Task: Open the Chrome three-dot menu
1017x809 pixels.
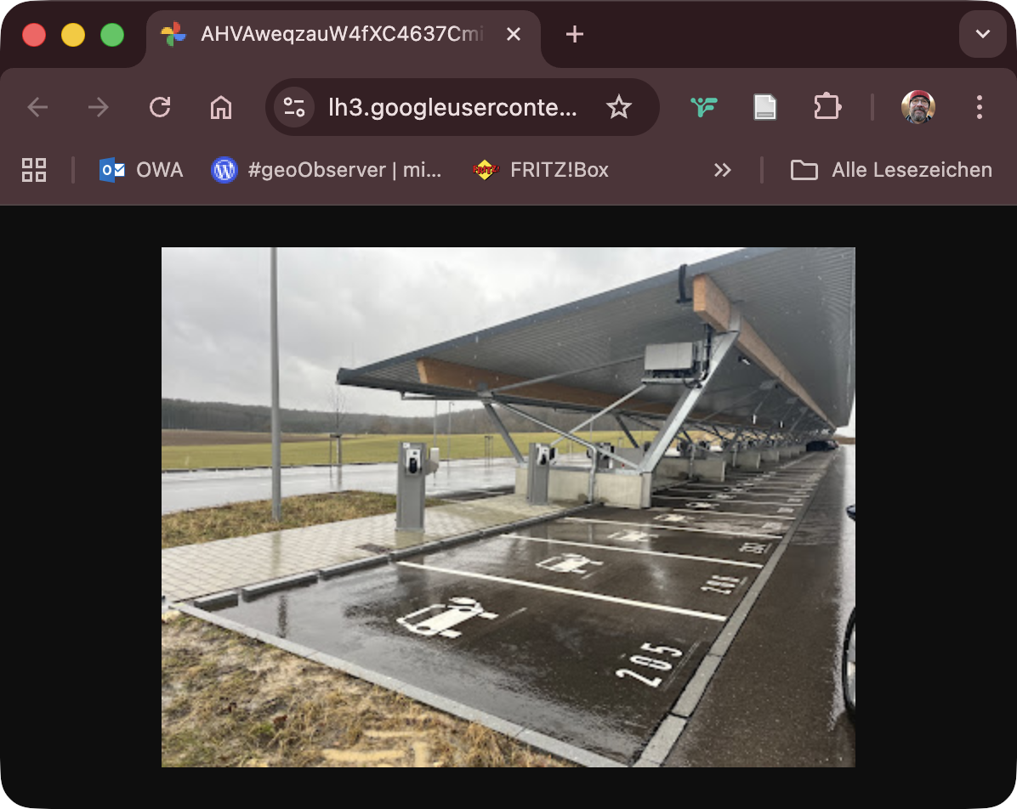Action: tap(980, 107)
